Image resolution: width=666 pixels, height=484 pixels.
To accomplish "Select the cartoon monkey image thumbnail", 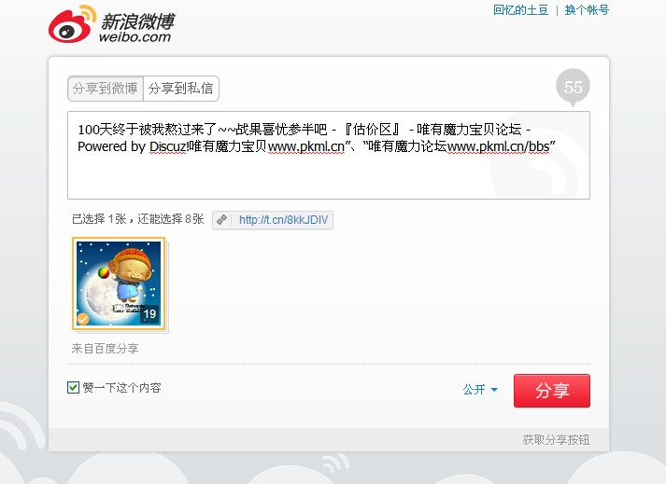I will coord(119,283).
